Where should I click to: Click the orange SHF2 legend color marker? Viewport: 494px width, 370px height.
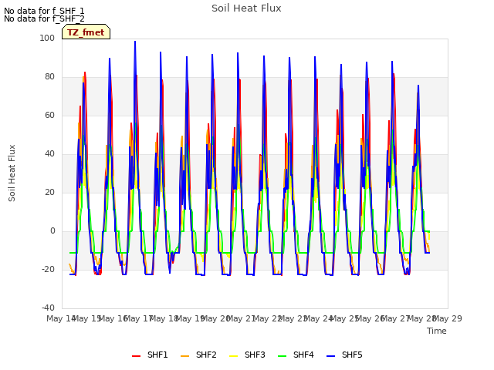click(x=184, y=356)
